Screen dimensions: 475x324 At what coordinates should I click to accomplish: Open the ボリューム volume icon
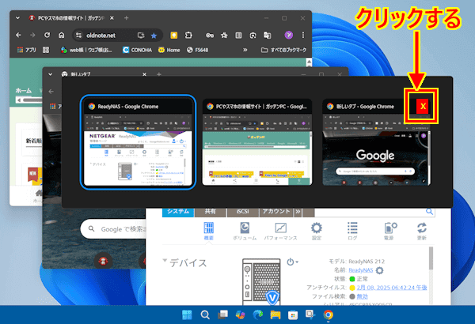245,232
